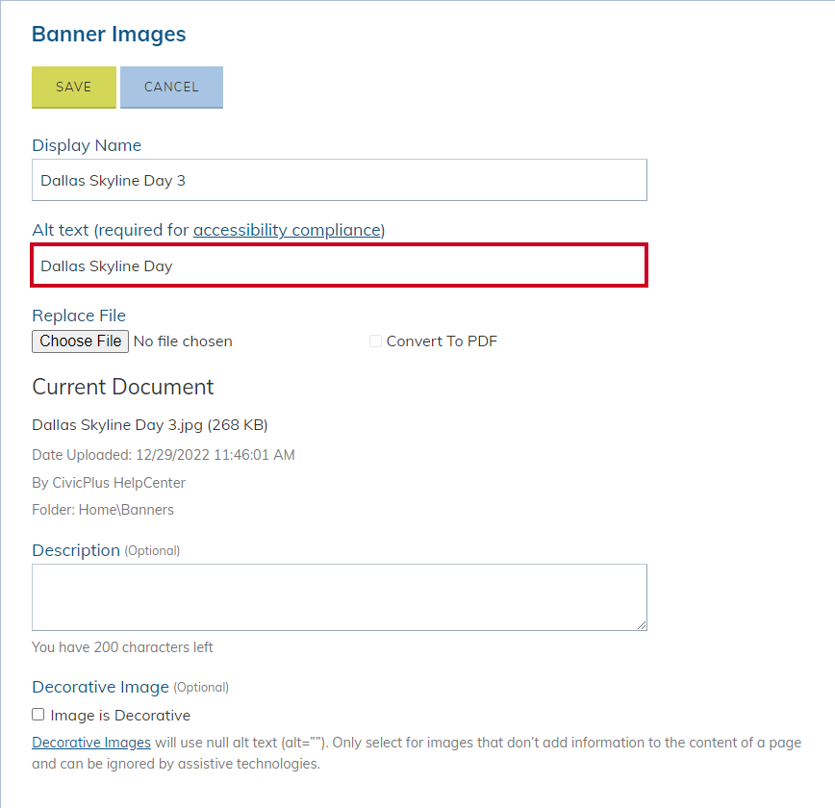
Task: Focus the Display Name input field
Action: pyautogui.click(x=340, y=180)
